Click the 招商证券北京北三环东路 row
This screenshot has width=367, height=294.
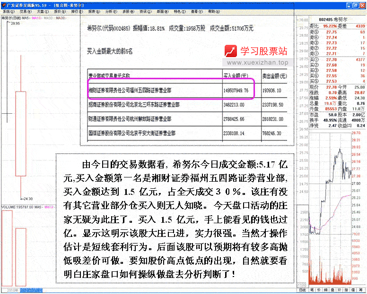coord(187,105)
